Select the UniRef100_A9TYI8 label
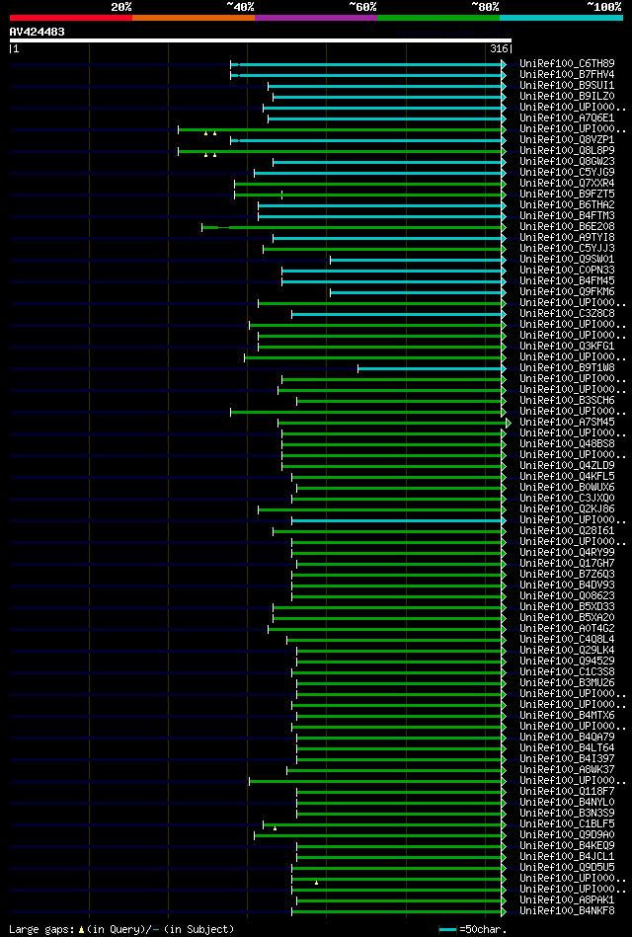The image size is (632, 937). [x=567, y=238]
